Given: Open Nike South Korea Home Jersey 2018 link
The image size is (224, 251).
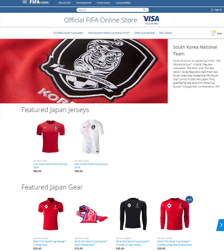Looking at the screenshot, I should tap(50, 166).
